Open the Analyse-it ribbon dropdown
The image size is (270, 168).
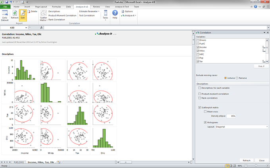click(129, 15)
